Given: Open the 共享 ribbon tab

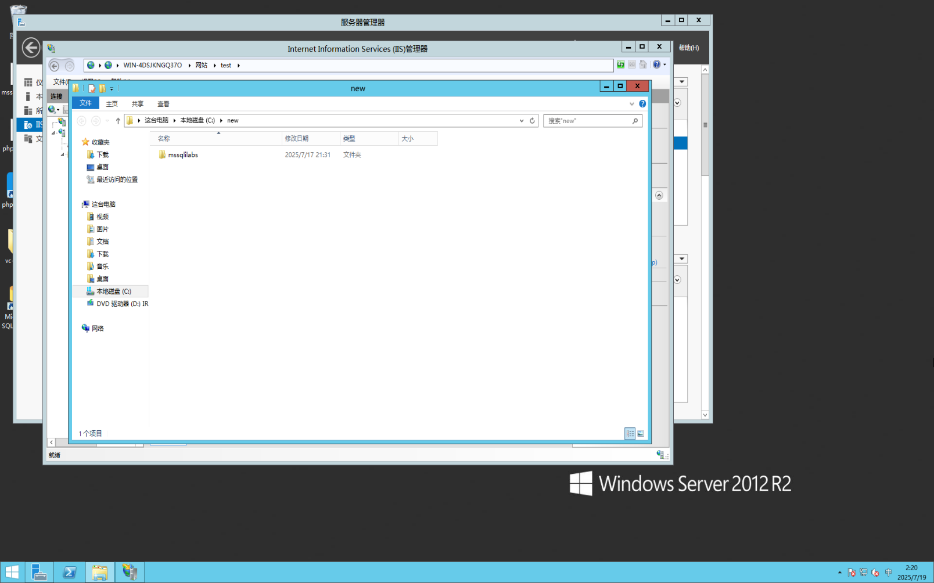Looking at the screenshot, I should pyautogui.click(x=137, y=103).
